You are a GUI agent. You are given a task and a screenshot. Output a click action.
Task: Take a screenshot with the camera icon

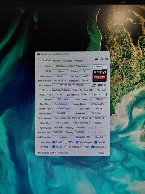click(97, 59)
